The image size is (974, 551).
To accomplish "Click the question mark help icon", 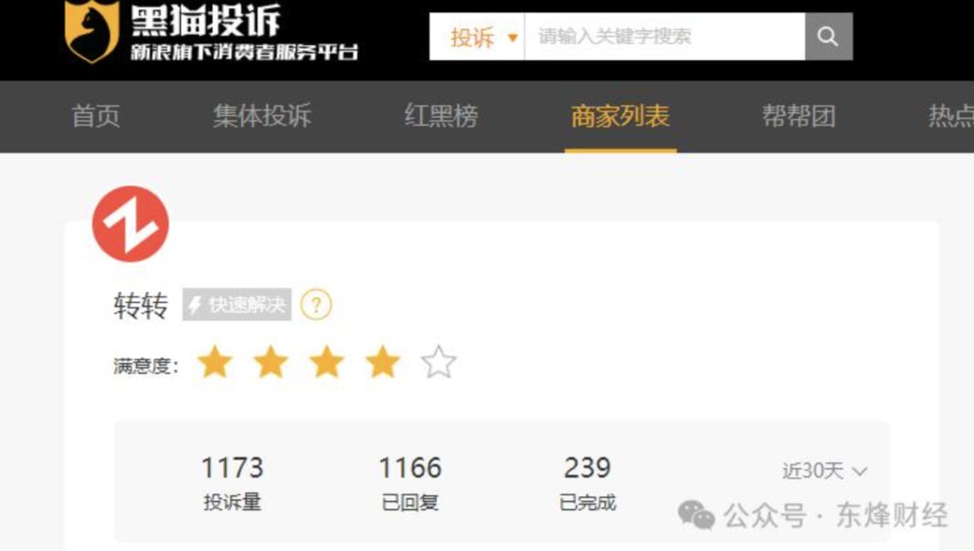I will 316,305.
